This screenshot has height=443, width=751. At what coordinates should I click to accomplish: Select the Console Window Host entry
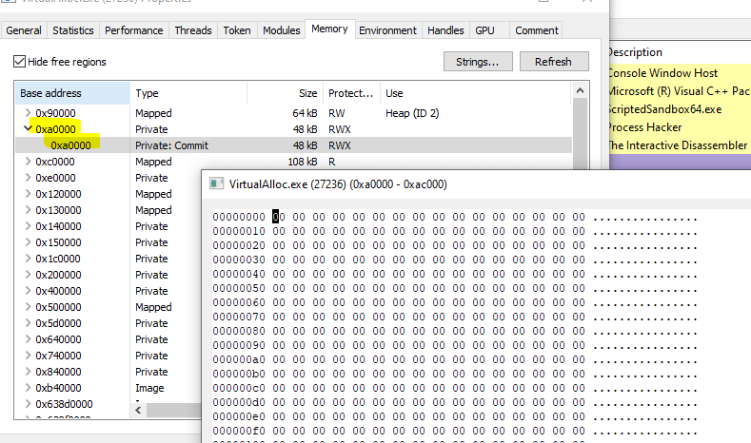pyautogui.click(x=662, y=73)
